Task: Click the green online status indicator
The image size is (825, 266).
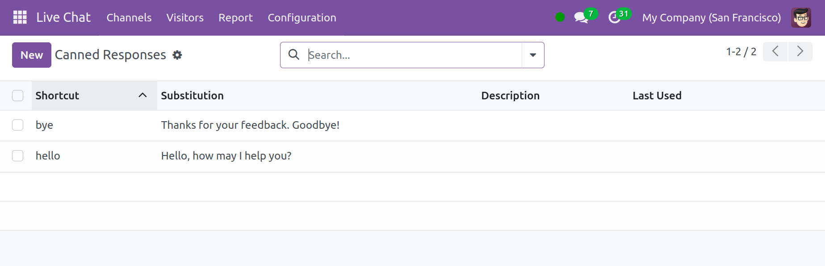Action: click(560, 17)
